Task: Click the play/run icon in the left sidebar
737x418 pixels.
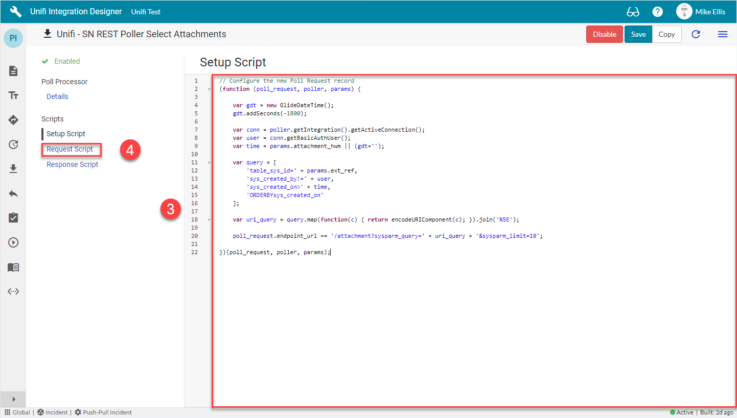Action: coord(13,242)
